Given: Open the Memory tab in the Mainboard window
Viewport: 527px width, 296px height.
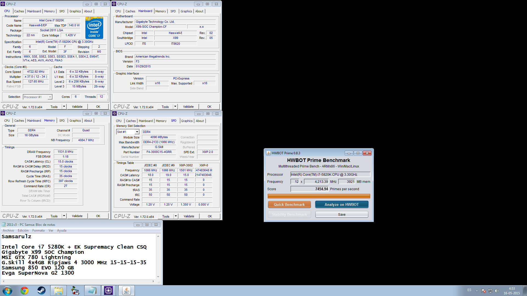Looking at the screenshot, I should tap(161, 11).
